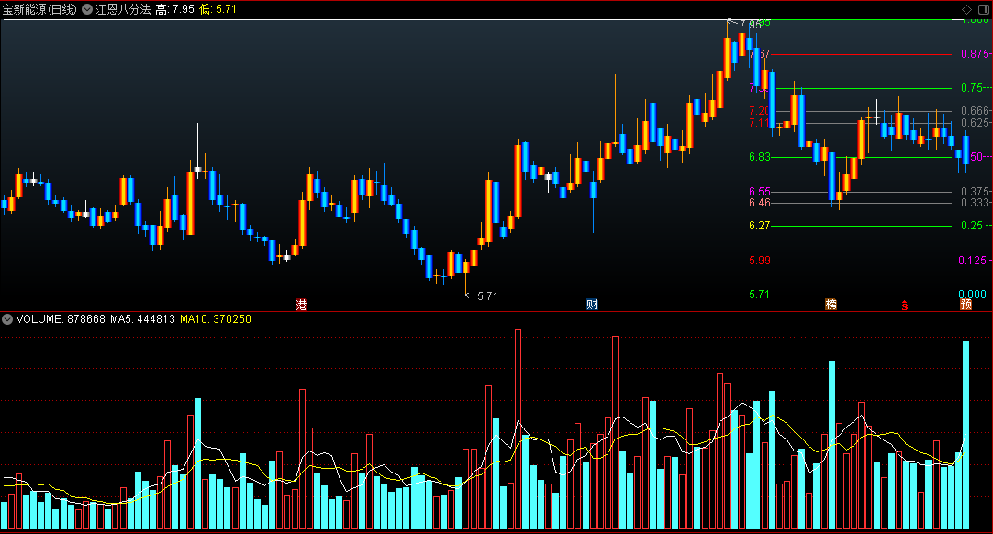The image size is (993, 534).
Task: Click the 0.625 Gann level label
Action: pyautogui.click(x=976, y=123)
